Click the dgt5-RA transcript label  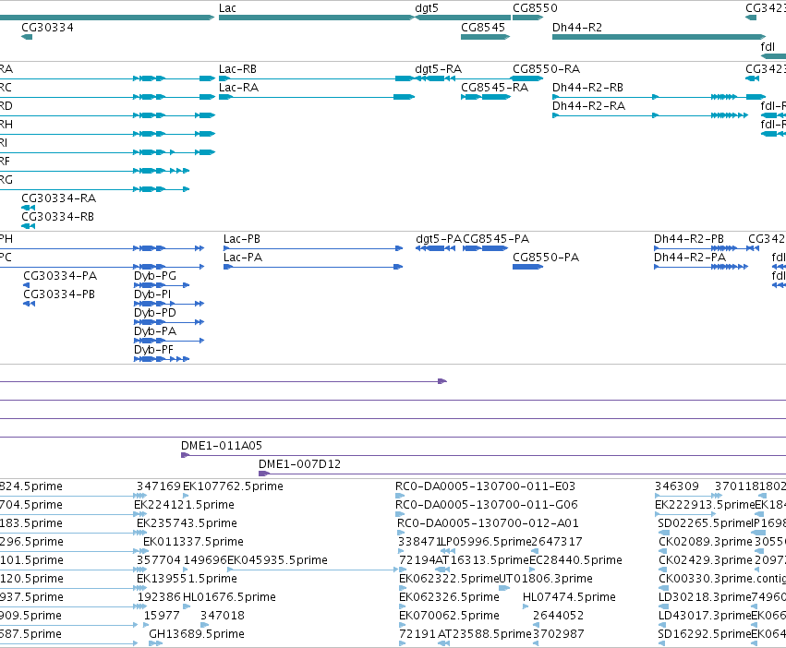point(438,69)
